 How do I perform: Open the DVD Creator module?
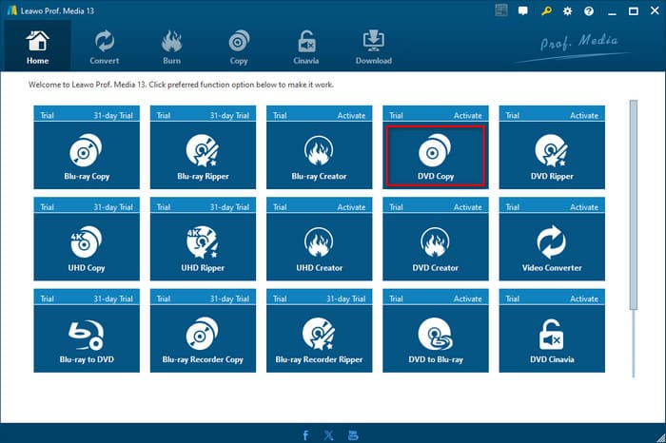coord(435,247)
